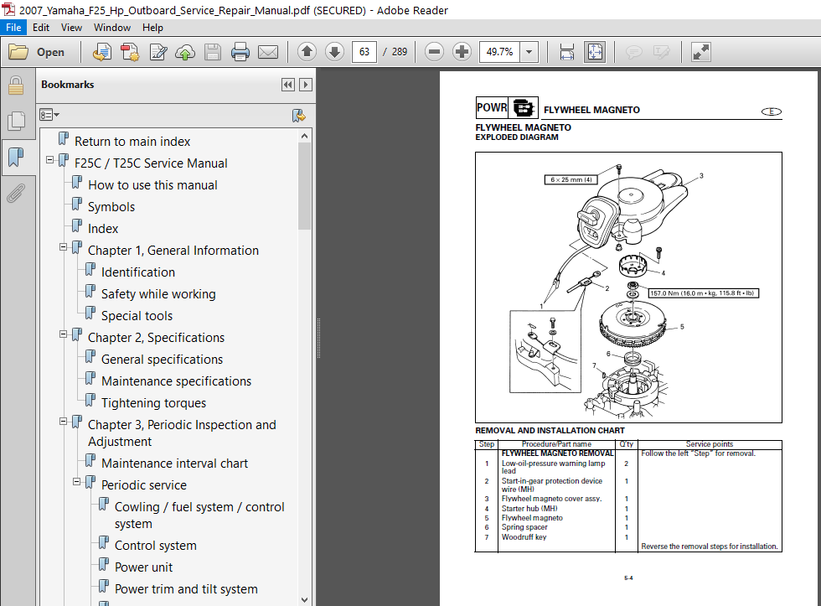Collapse the Bookmarks panel with double arrow

288,85
